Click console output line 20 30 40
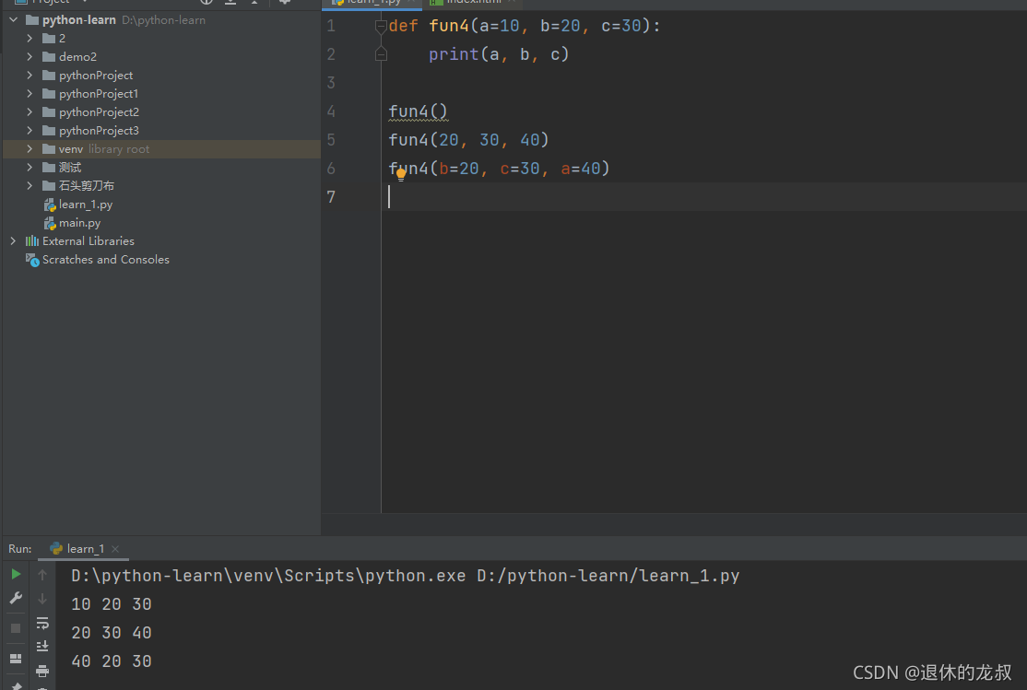This screenshot has width=1027, height=690. coord(112,633)
